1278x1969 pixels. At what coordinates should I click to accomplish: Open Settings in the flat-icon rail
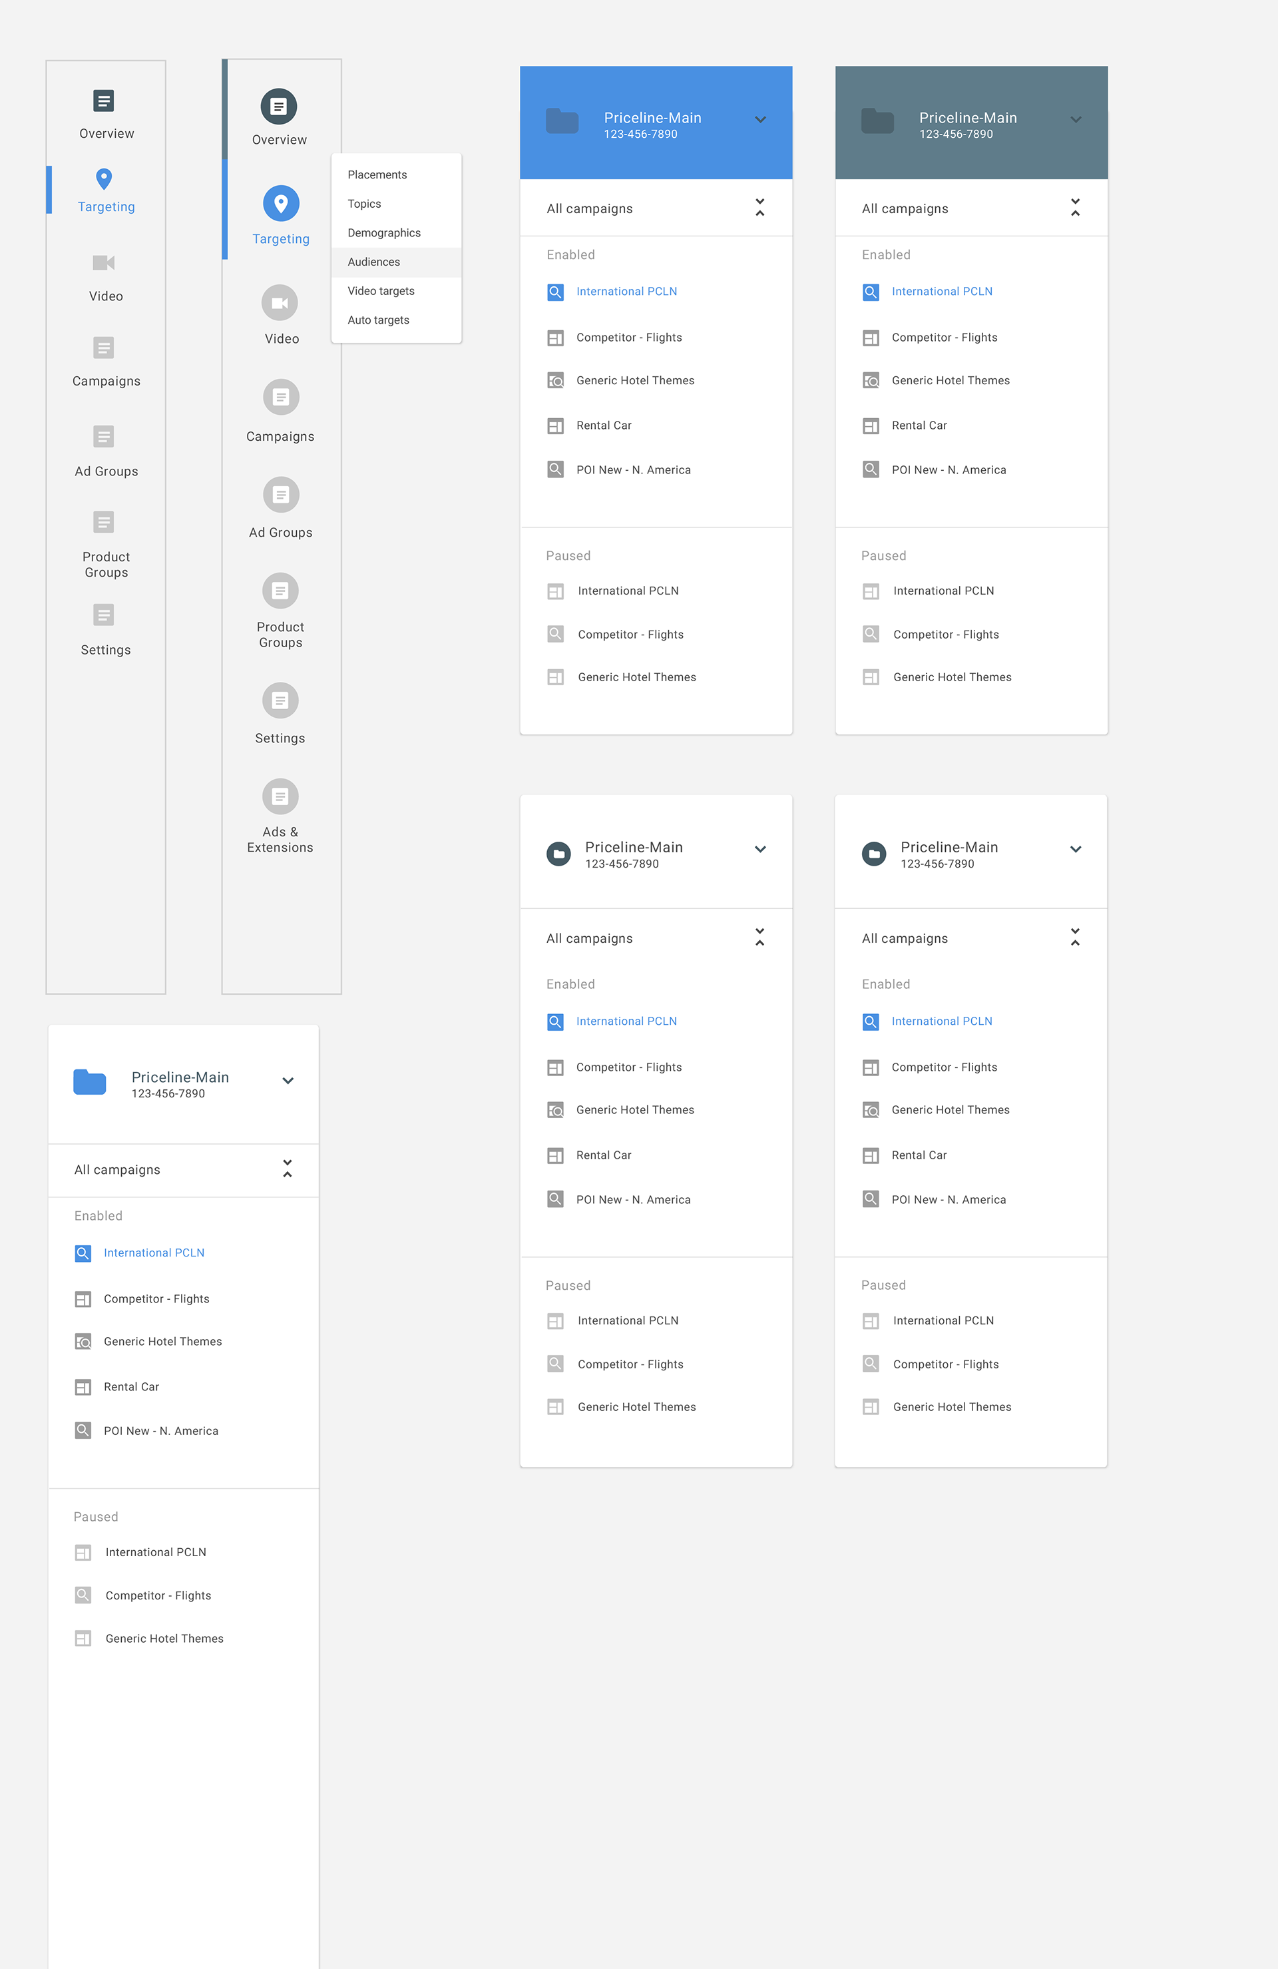tap(105, 615)
